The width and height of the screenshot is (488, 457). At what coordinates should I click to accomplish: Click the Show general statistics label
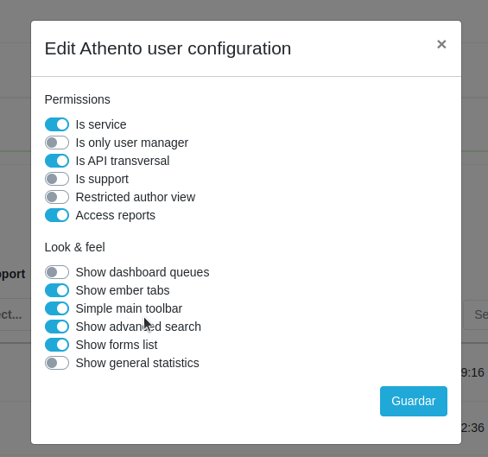tap(137, 363)
